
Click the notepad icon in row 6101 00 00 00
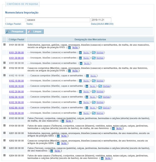tap(69, 48)
